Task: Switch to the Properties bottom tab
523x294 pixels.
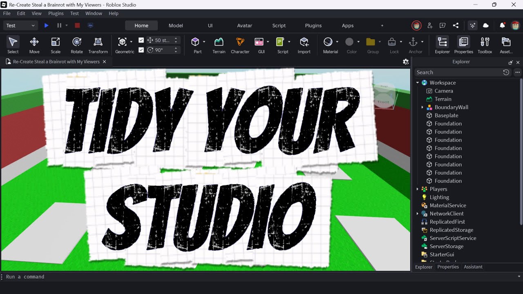Action: click(448, 267)
